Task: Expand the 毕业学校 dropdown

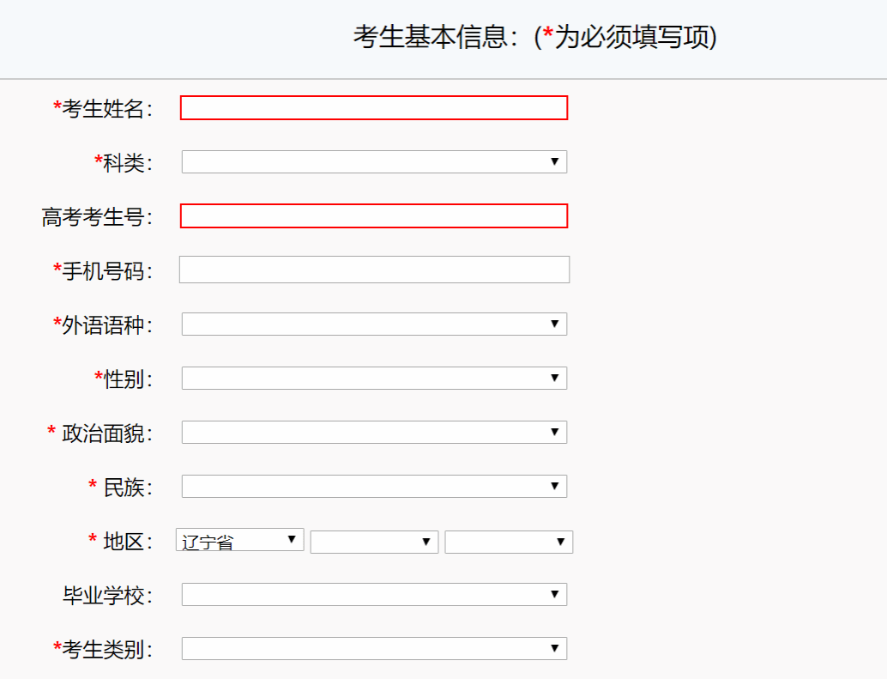Action: (x=373, y=595)
